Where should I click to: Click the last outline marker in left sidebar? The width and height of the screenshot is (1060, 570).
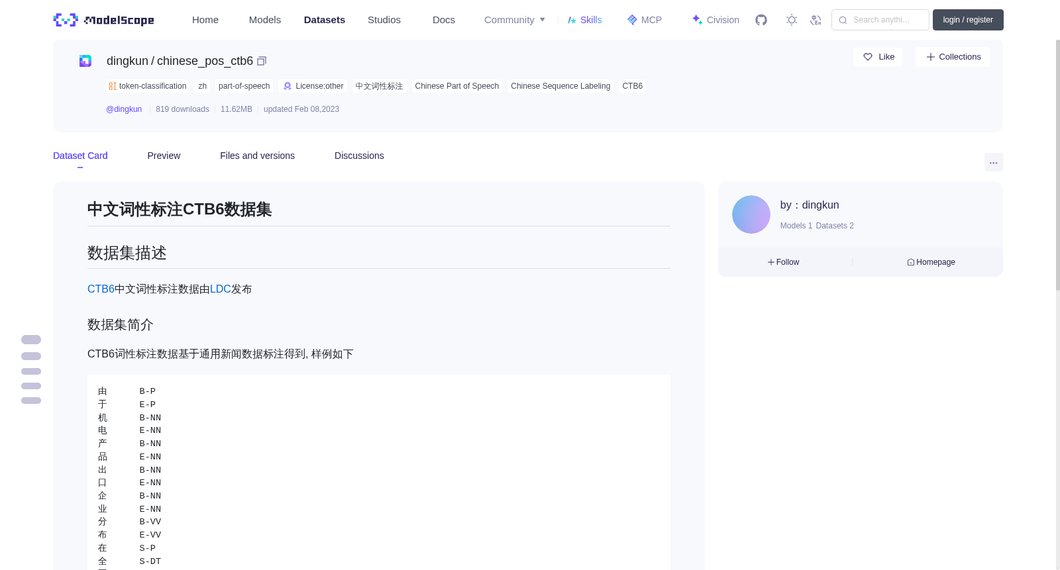(31, 401)
